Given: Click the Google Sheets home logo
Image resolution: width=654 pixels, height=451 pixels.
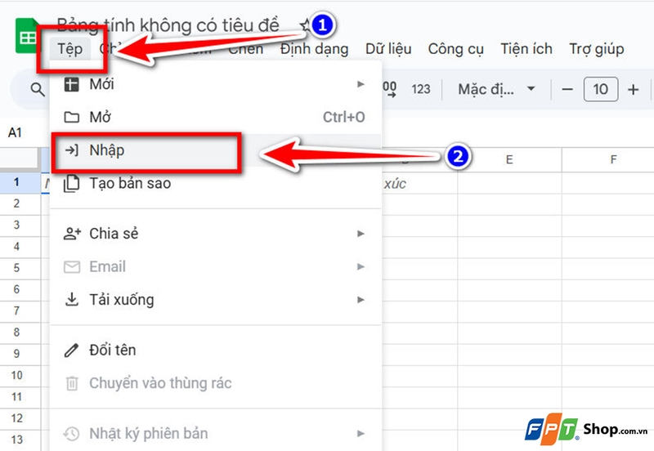Looking at the screenshot, I should (x=28, y=37).
